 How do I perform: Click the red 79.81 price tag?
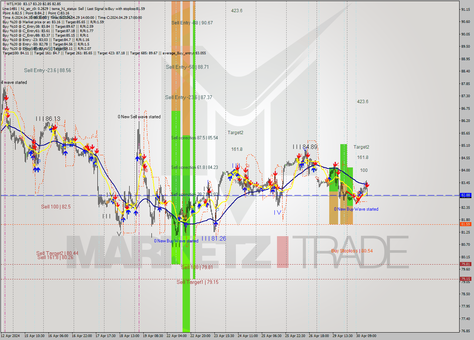click(465, 264)
